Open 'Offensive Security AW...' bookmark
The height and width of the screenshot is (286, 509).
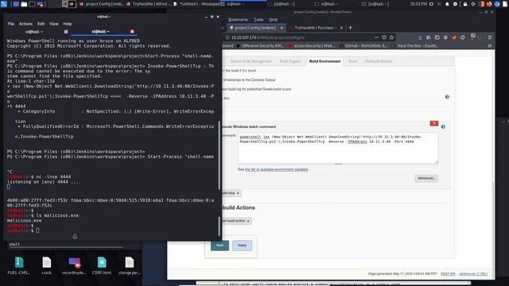[260, 46]
